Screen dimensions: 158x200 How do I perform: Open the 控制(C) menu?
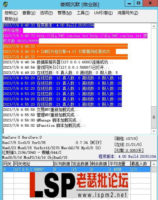(x=11, y=13)
